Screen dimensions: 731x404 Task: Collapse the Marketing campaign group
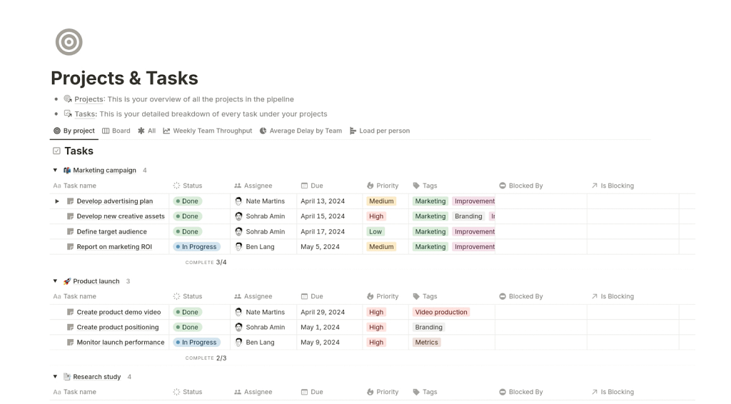click(55, 170)
